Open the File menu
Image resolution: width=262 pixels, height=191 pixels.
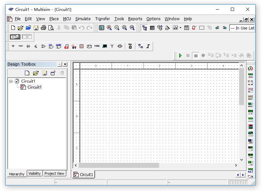18,19
